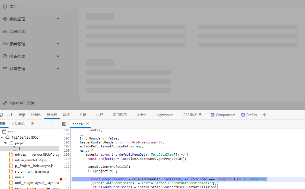305x189 pixels.
Task: Add more tools via the plus icon
Action: (x=264, y=115)
